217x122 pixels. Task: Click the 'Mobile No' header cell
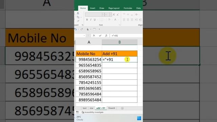tap(89, 54)
